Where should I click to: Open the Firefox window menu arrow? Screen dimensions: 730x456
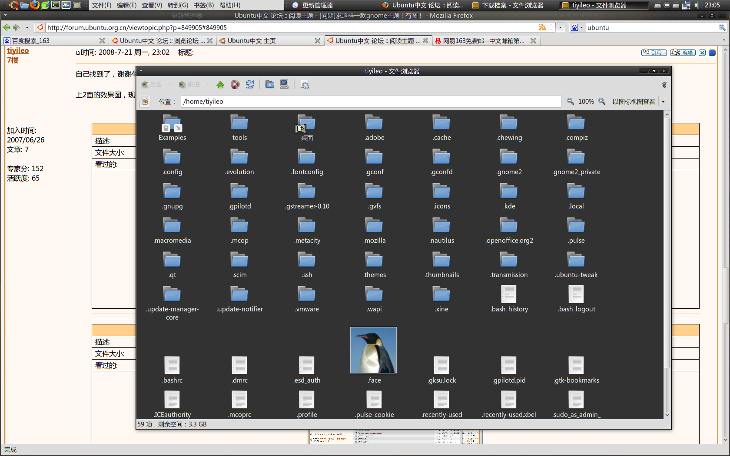point(5,15)
